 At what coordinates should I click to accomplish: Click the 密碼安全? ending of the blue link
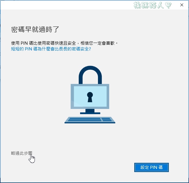pyautogui.click(x=81, y=49)
